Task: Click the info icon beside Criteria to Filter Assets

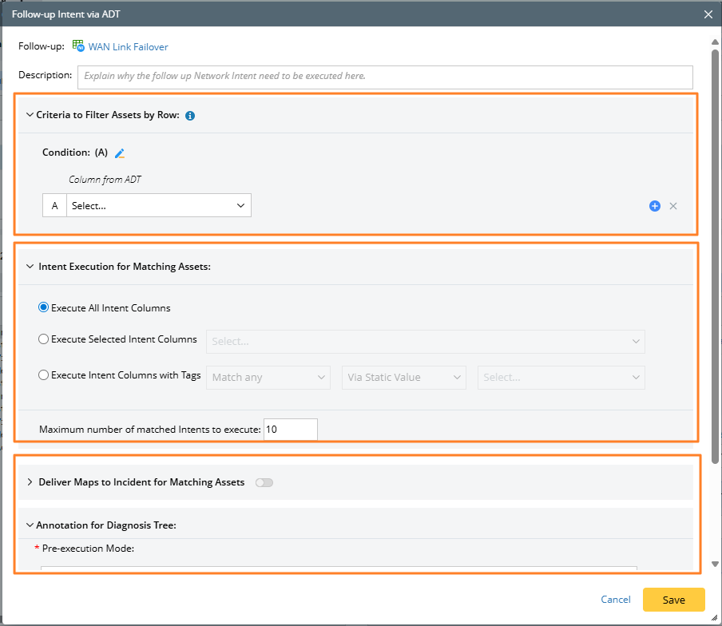Action: coord(190,116)
